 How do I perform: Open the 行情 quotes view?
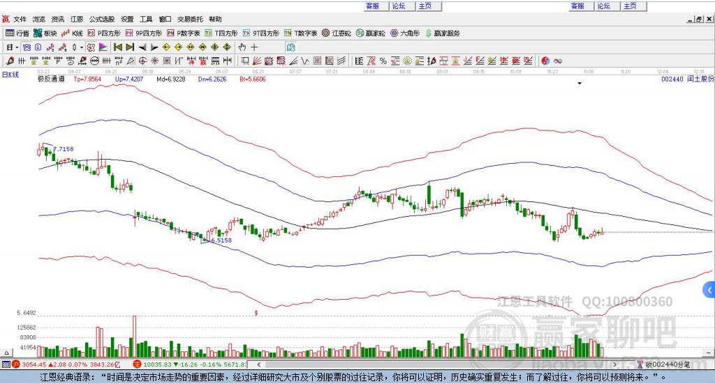click(x=17, y=33)
